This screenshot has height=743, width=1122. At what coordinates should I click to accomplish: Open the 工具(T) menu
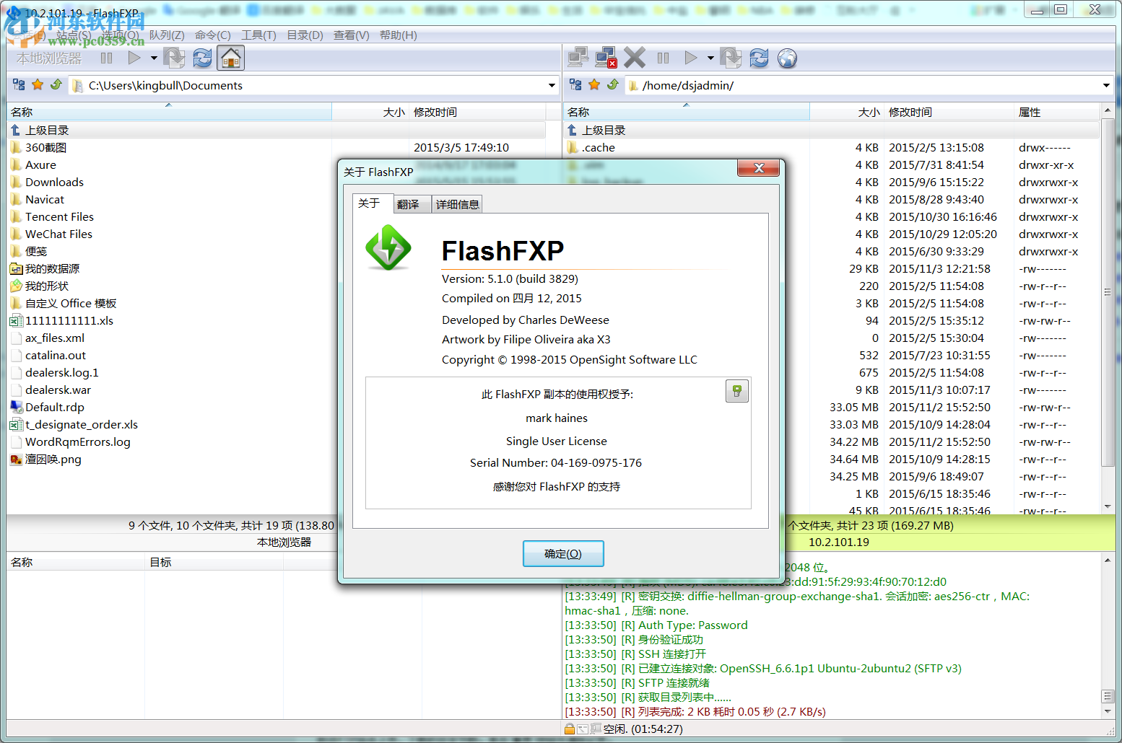(258, 35)
